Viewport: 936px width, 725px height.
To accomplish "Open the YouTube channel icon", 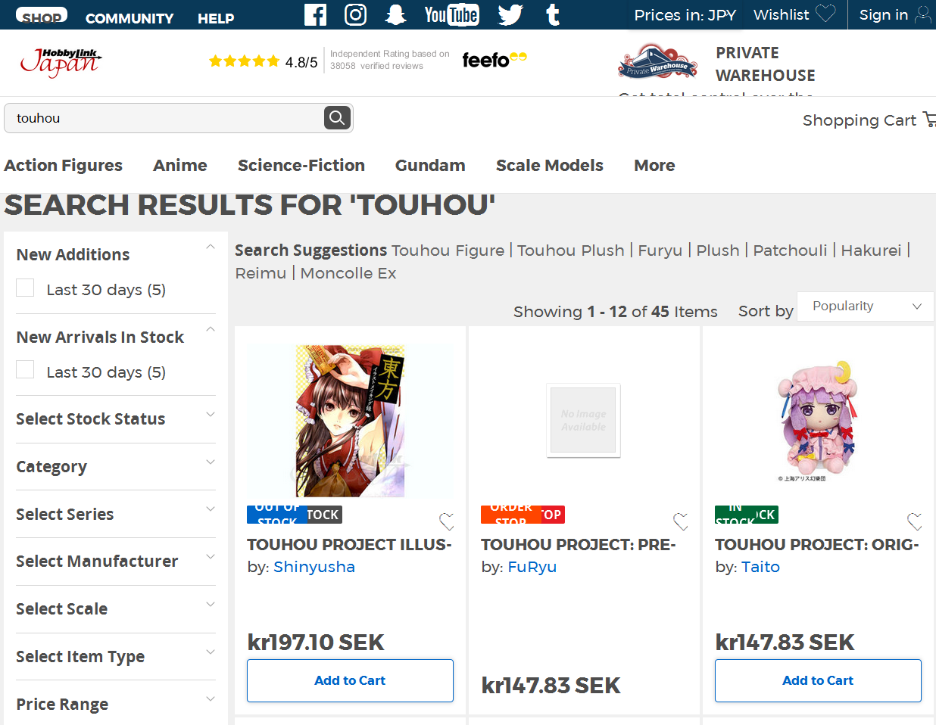I will coord(451,14).
